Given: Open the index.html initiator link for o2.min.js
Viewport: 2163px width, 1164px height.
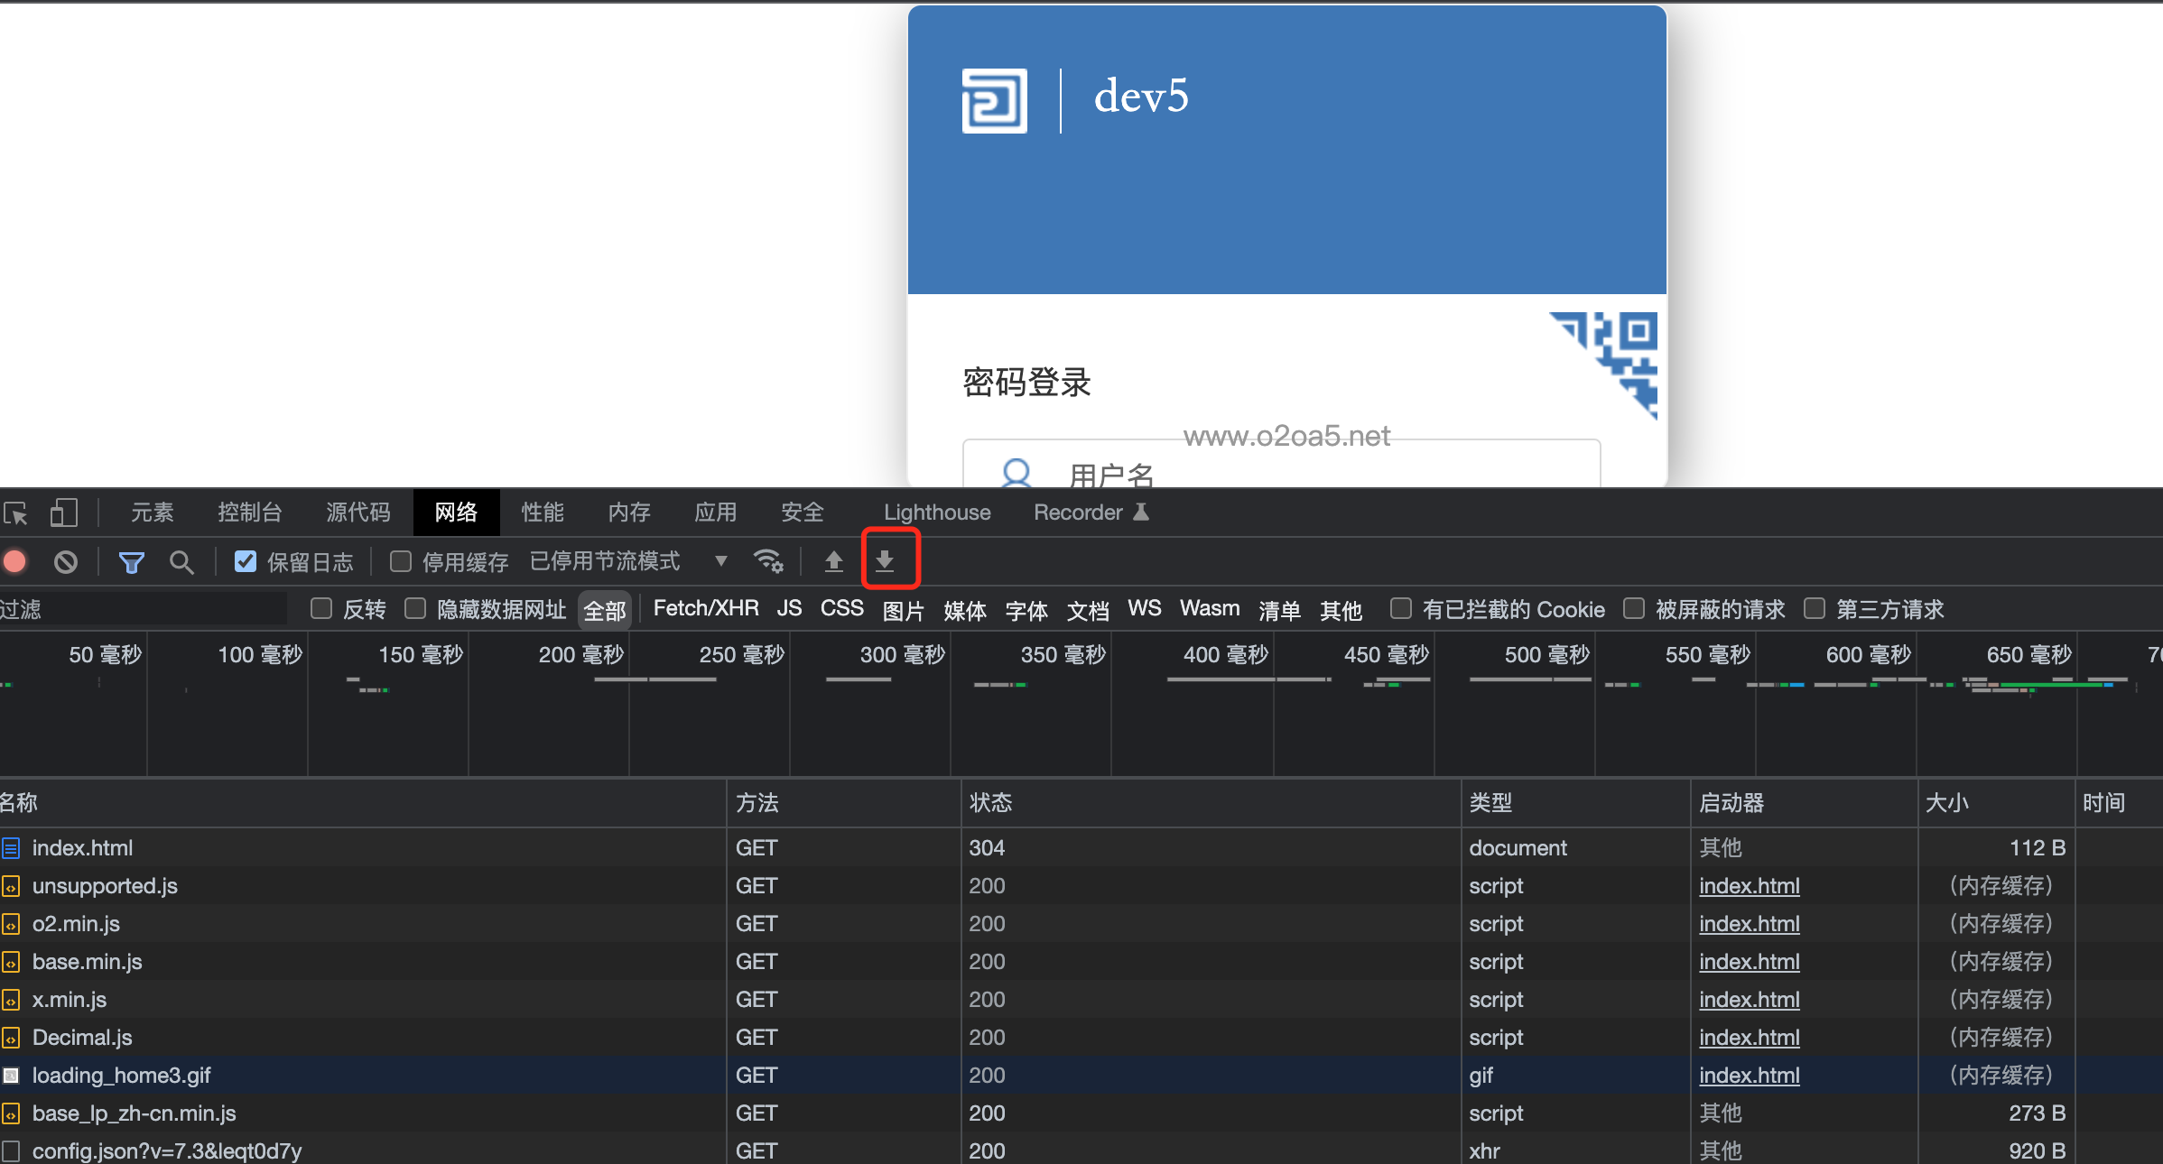Looking at the screenshot, I should click(1749, 923).
